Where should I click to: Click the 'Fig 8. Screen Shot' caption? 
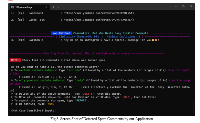pos(102,119)
